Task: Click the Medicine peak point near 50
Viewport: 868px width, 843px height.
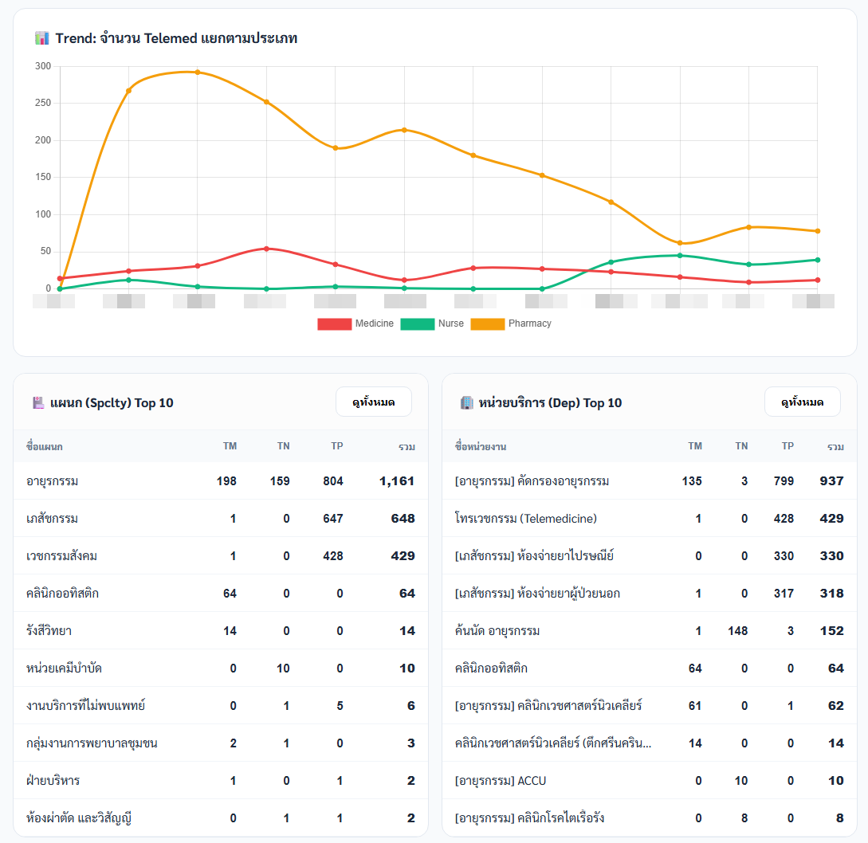Action: pyautogui.click(x=267, y=249)
